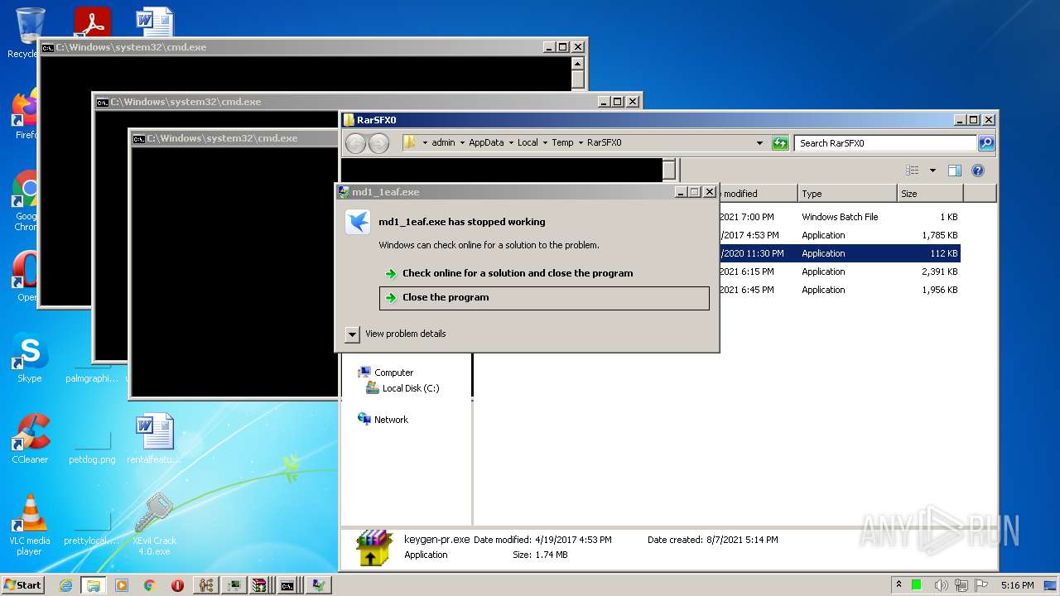The height and width of the screenshot is (596, 1060).
Task: Open Opera from taskbar
Action: click(x=177, y=585)
